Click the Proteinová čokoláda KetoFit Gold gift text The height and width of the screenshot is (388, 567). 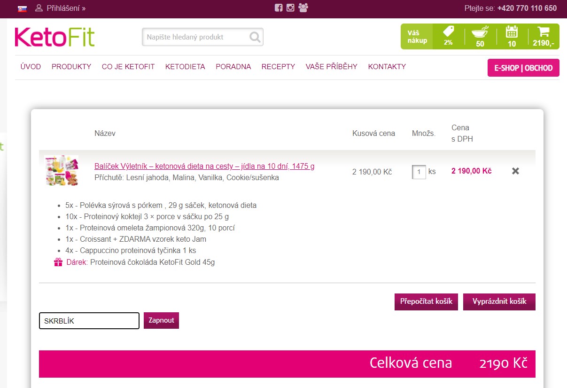pyautogui.click(x=152, y=262)
